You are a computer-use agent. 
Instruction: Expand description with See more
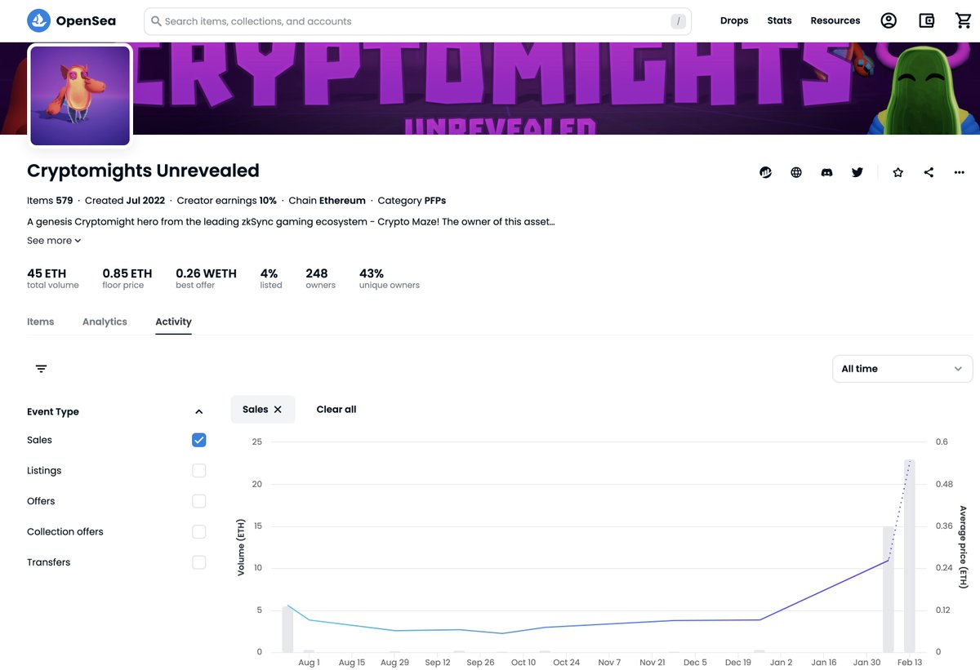tap(54, 241)
